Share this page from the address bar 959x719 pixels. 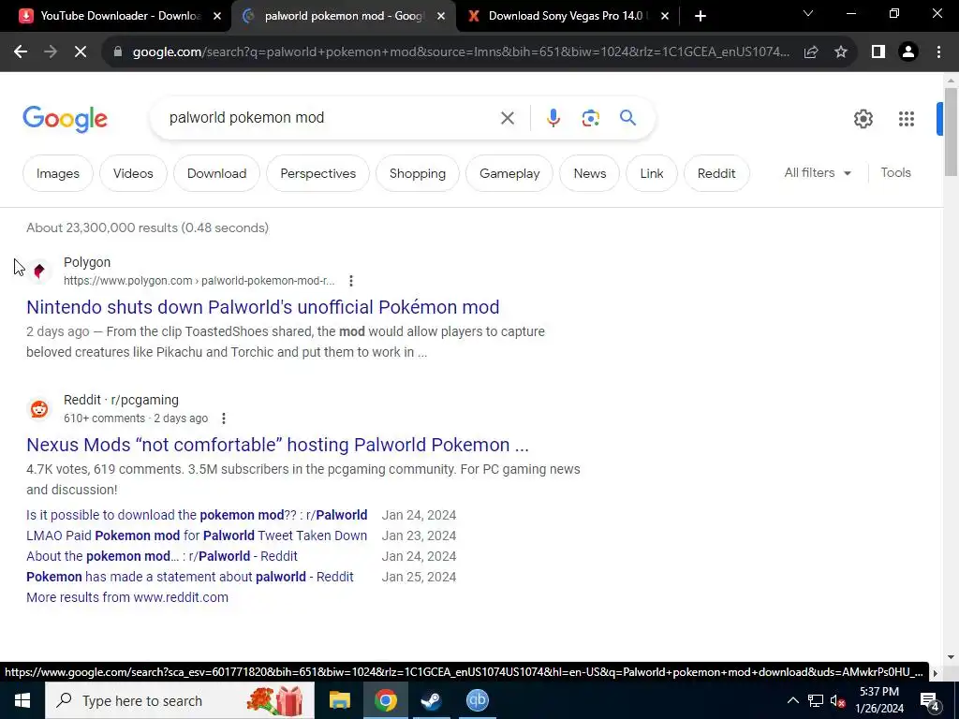(811, 52)
